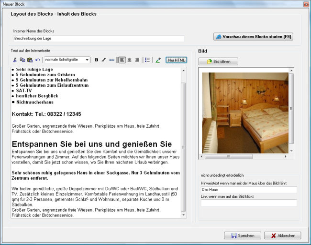This screenshot has height=245, width=311.
Task: Insert a hyperlink with the chain icon
Action: [111, 60]
